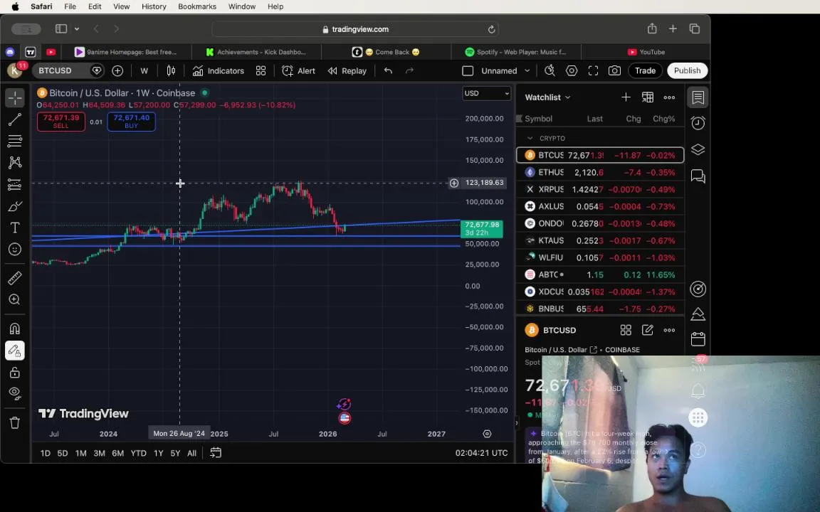Screen dimensions: 820x512
Task: Create an Alert
Action: tap(299, 70)
